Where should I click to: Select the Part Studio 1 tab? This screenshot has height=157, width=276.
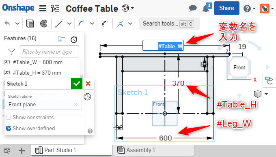click(x=71, y=150)
